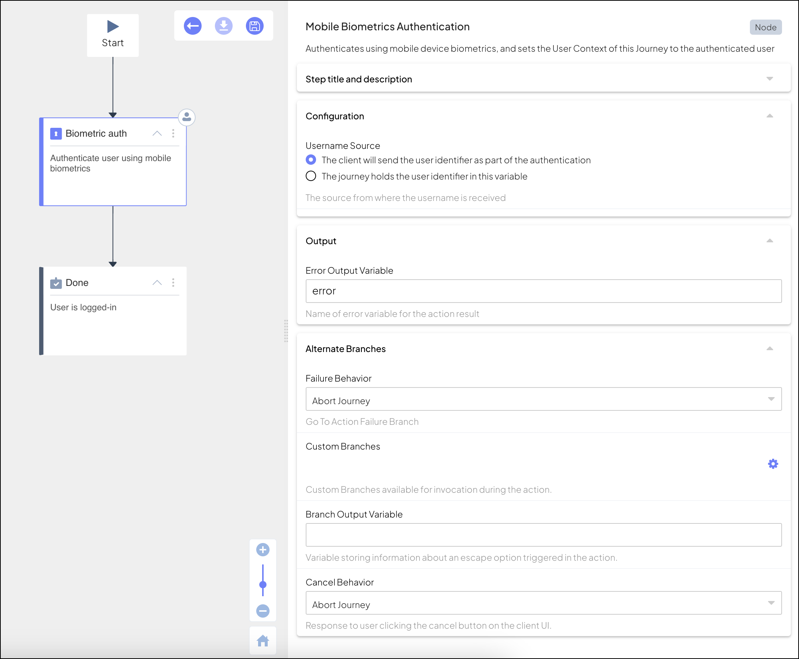Viewport: 799px width, 659px height.
Task: Select 'journey holds the user identifier' option
Action: coord(311,176)
